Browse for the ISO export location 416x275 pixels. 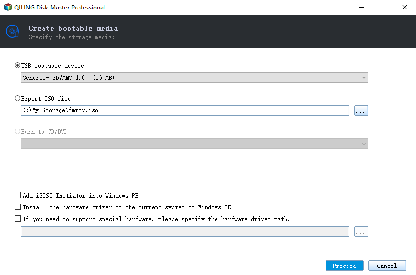(x=361, y=111)
